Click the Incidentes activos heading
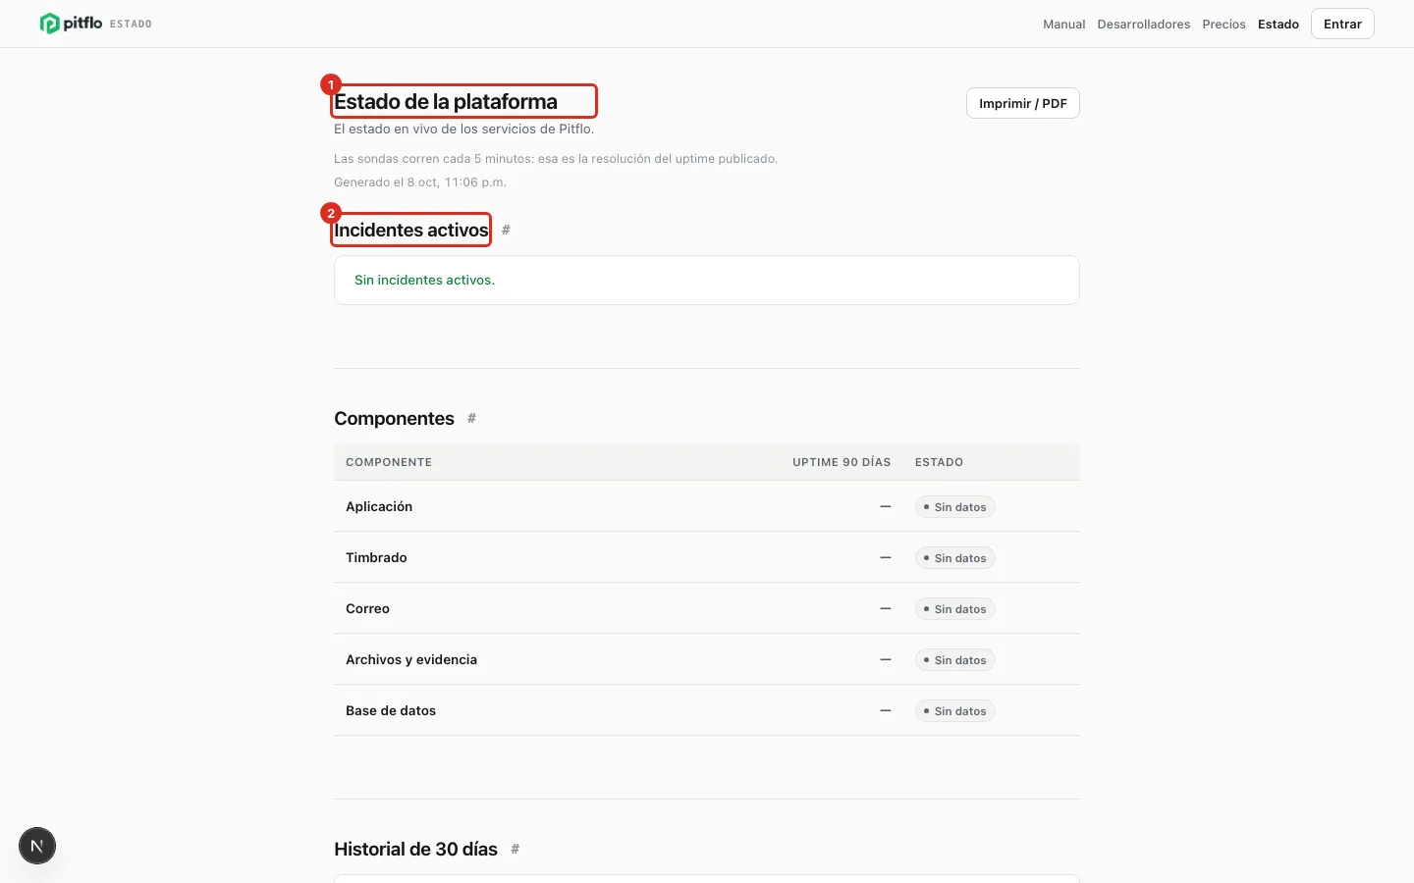The height and width of the screenshot is (883, 1414). (x=411, y=230)
